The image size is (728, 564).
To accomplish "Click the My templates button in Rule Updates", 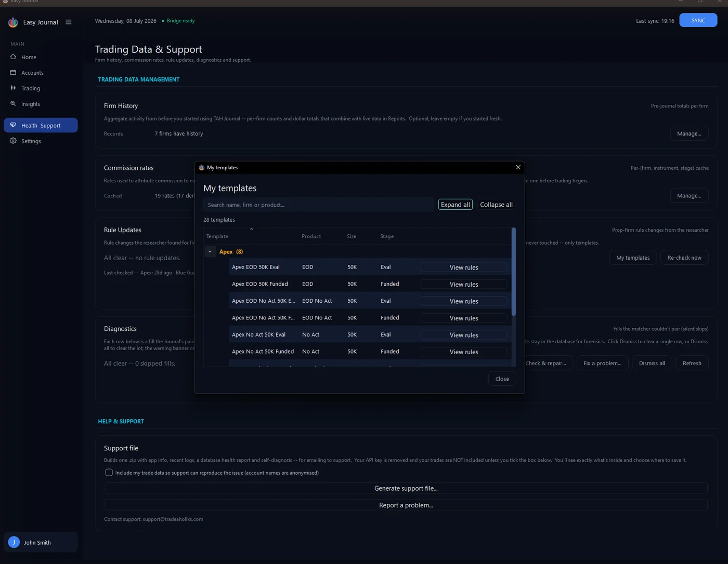I will pyautogui.click(x=633, y=258).
